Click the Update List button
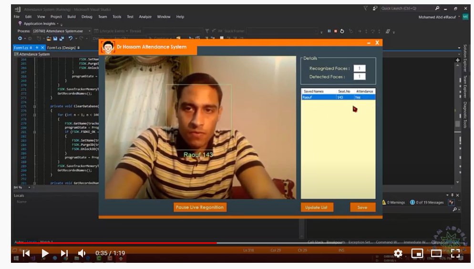474x269 pixels. click(x=317, y=207)
